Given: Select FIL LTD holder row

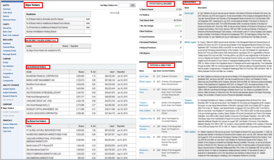Looking at the screenshot, I should pyautogui.click(x=81, y=89).
